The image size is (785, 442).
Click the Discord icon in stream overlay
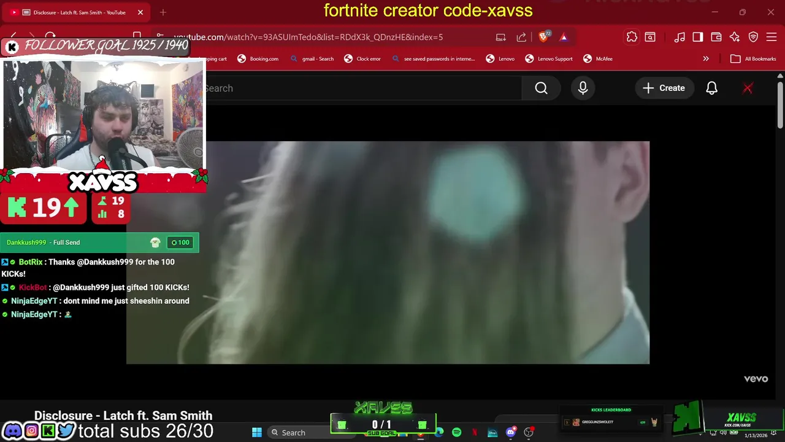(12, 431)
